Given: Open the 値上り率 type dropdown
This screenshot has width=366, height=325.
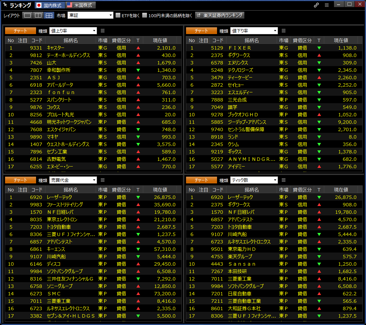Looking at the screenshot, I should click(73, 31).
